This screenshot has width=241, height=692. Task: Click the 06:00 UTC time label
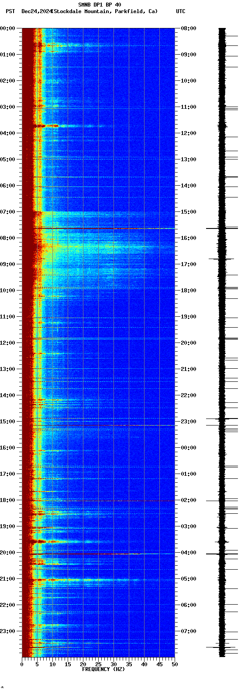point(189,605)
